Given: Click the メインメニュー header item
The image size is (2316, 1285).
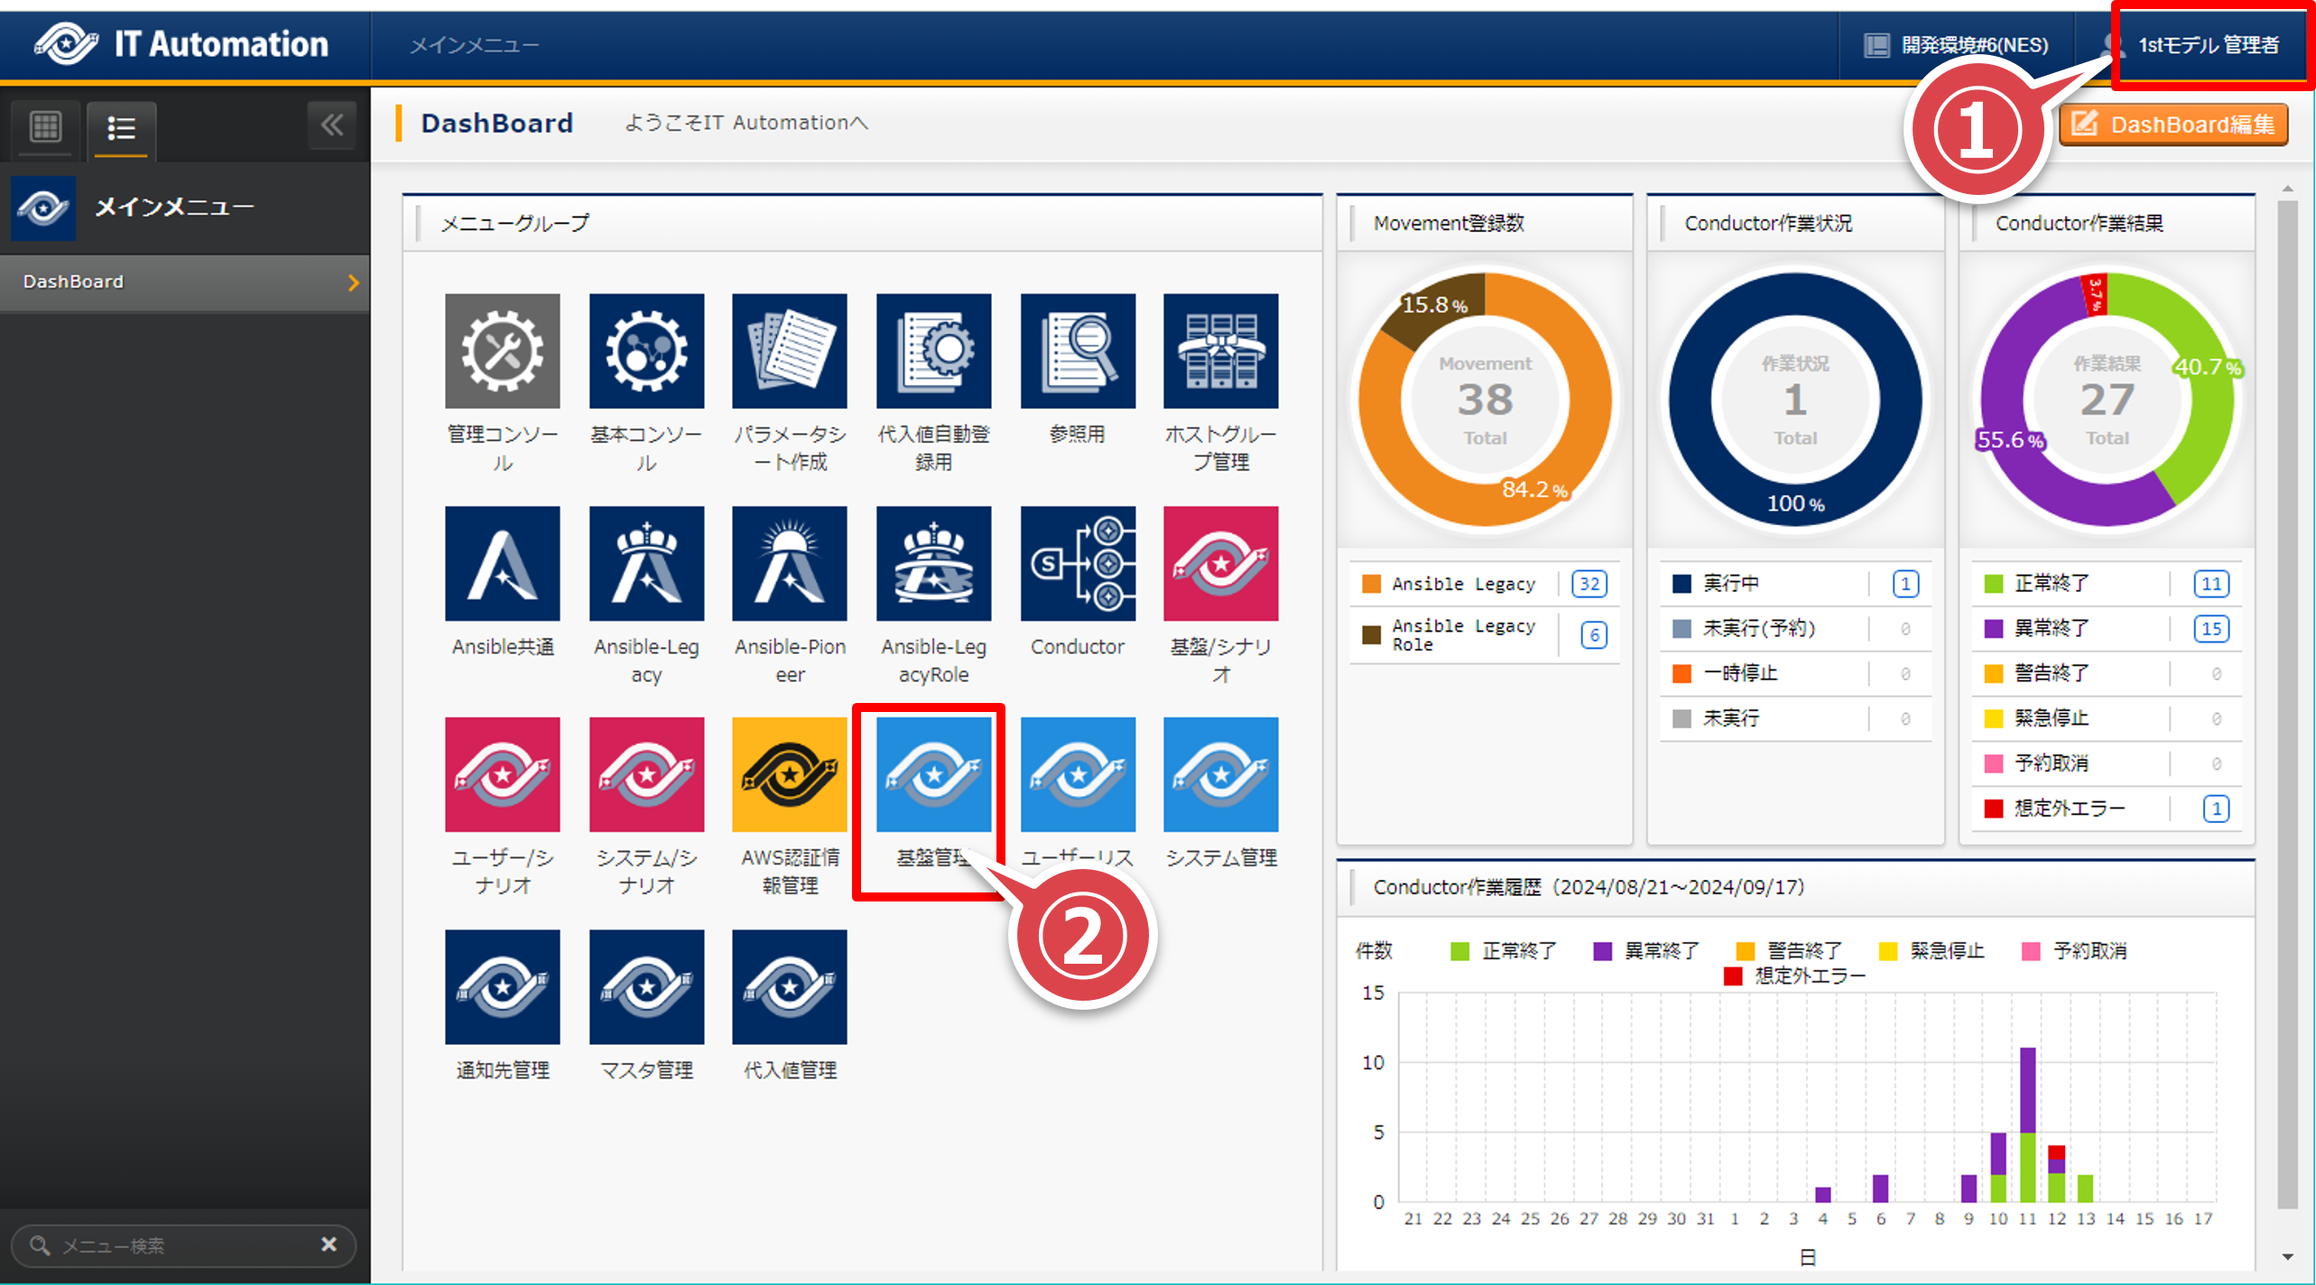Looking at the screenshot, I should (474, 45).
